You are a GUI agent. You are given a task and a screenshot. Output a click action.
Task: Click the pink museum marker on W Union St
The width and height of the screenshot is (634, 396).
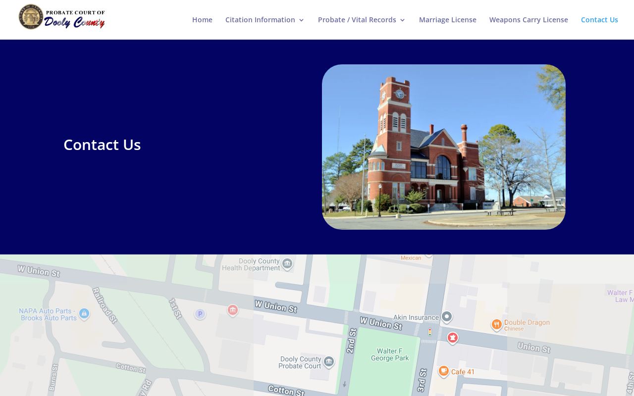(x=233, y=310)
